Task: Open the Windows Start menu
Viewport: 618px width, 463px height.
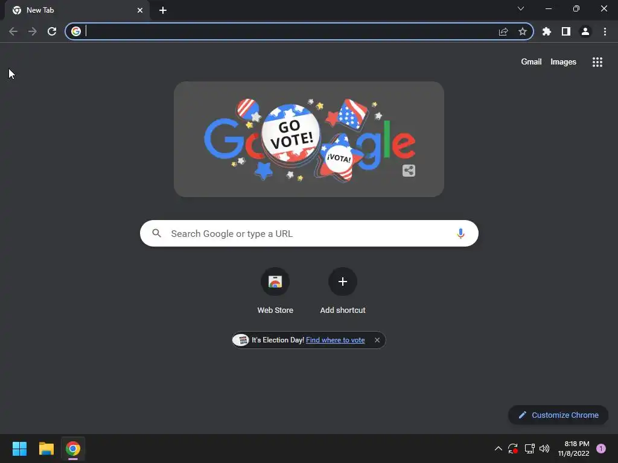Action: 19,449
